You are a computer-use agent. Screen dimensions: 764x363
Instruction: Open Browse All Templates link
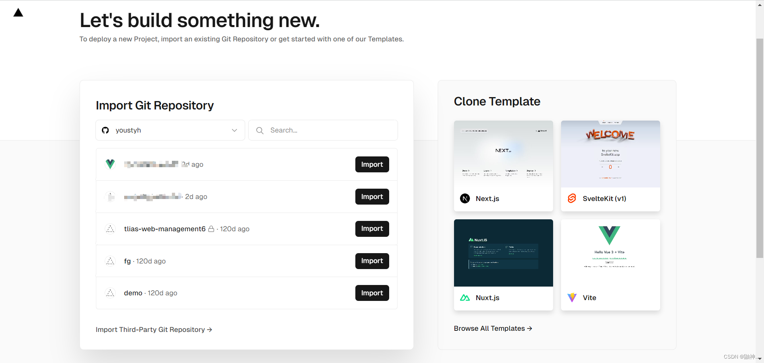click(x=493, y=328)
